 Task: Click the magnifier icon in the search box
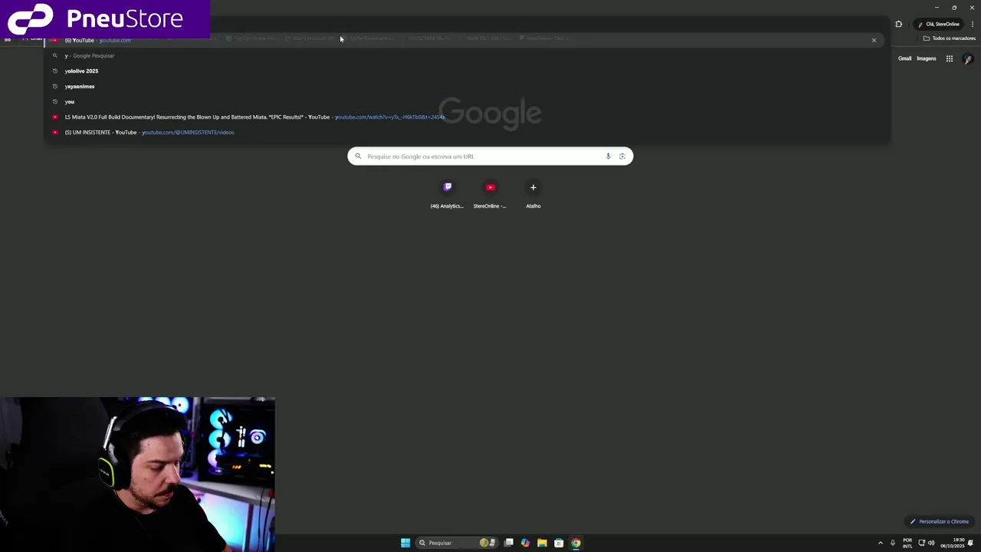[358, 156]
